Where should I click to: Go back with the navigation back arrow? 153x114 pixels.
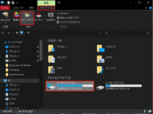click(x=3, y=33)
